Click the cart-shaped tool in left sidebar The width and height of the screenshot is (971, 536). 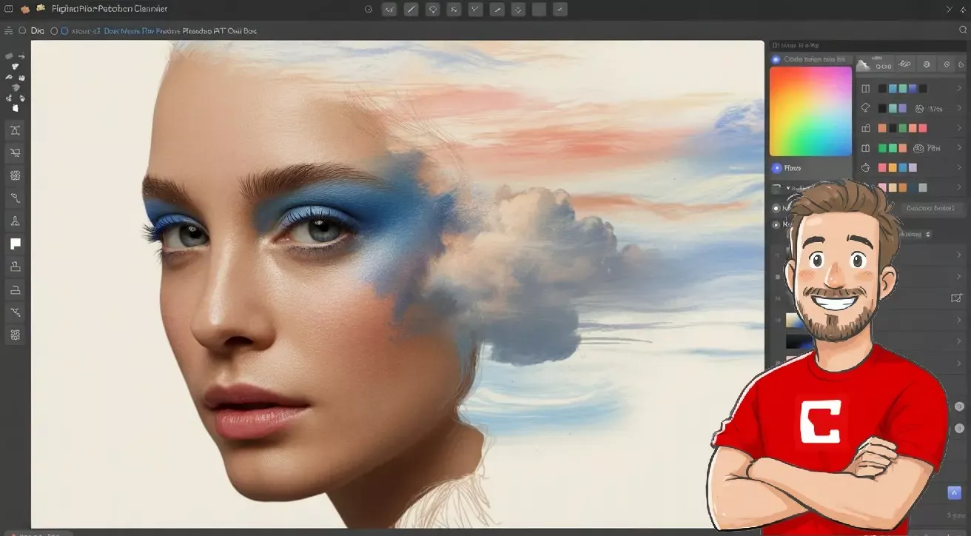click(15, 153)
